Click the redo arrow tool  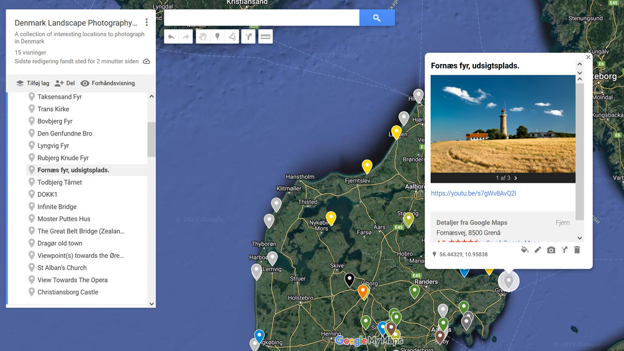pyautogui.click(x=186, y=37)
